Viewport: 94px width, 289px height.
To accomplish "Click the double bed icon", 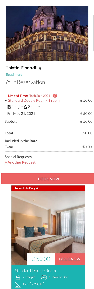I will tap(44, 277).
